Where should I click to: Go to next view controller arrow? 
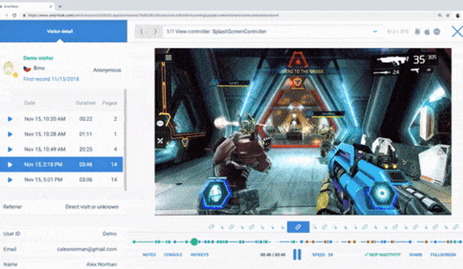point(155,31)
